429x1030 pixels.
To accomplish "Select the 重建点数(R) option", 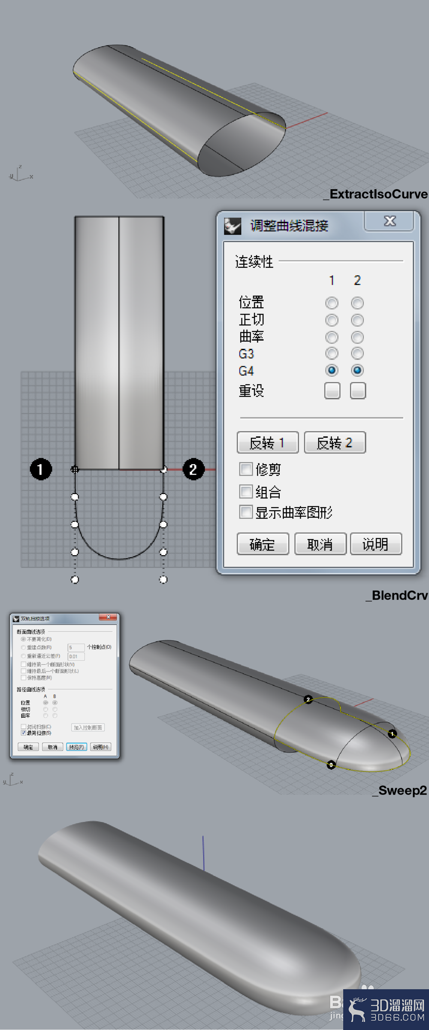I will pos(23,647).
